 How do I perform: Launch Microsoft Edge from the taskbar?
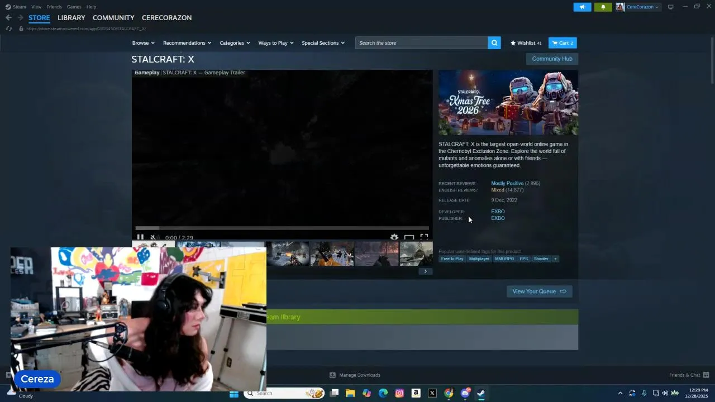(x=383, y=393)
